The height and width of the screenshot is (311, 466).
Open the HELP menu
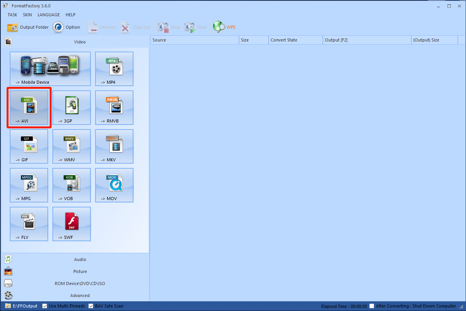click(x=71, y=15)
